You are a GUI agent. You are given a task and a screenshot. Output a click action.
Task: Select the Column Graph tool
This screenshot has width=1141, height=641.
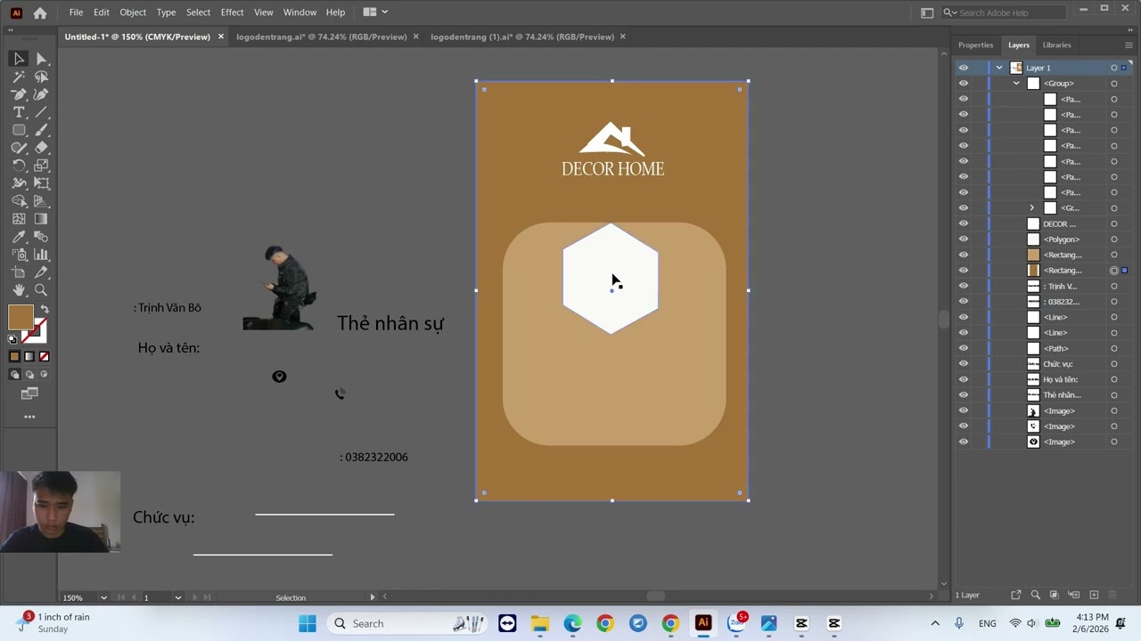point(41,255)
